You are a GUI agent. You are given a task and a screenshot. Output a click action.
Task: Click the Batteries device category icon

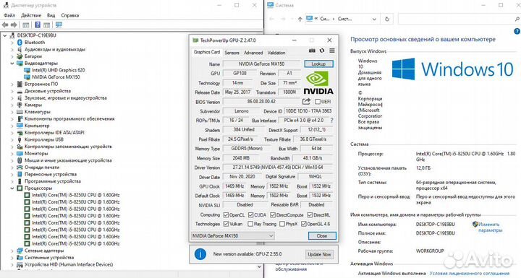[x=20, y=56]
